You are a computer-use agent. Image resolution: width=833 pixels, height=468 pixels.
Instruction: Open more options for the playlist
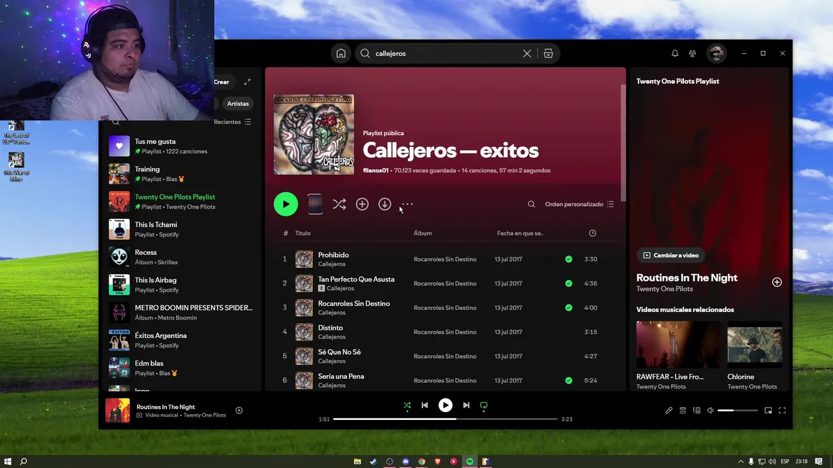click(x=407, y=204)
